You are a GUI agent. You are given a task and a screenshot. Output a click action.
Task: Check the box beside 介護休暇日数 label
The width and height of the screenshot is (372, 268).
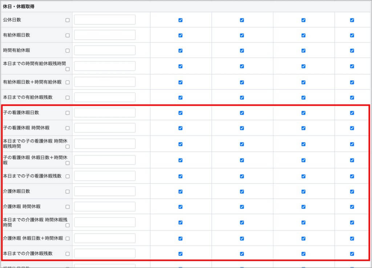(x=67, y=191)
